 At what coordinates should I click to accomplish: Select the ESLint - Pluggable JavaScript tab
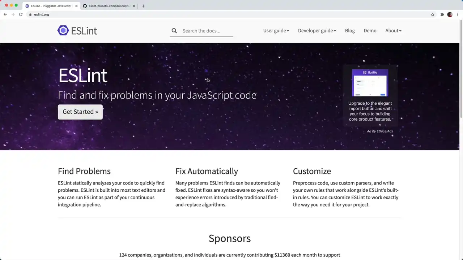tap(51, 6)
